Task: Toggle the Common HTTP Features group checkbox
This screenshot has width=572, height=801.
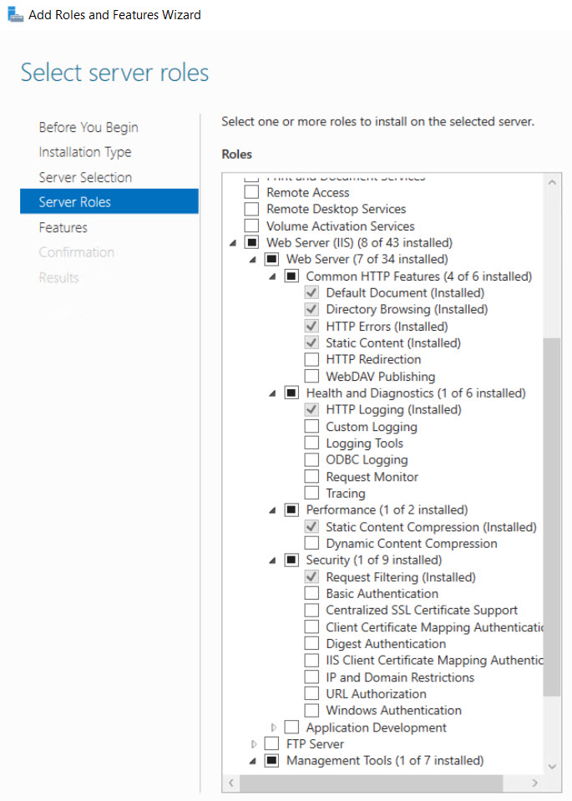Action: 291,276
